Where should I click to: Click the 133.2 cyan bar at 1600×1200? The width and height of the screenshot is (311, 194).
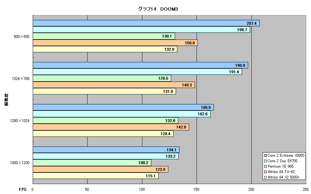tap(106, 156)
